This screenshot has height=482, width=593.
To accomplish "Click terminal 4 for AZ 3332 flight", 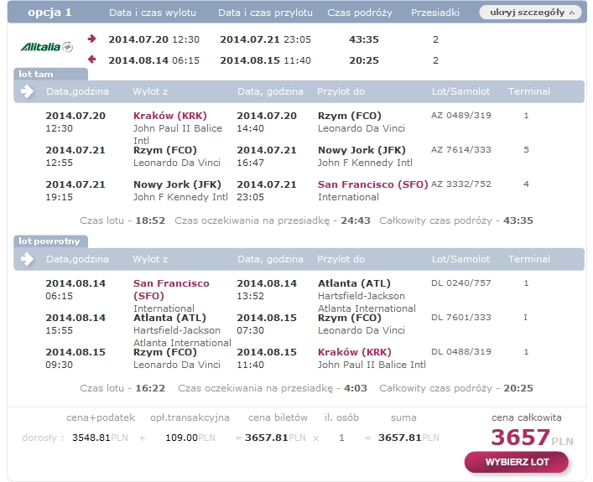I will click(x=526, y=184).
